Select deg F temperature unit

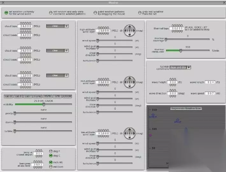pos(51,151)
